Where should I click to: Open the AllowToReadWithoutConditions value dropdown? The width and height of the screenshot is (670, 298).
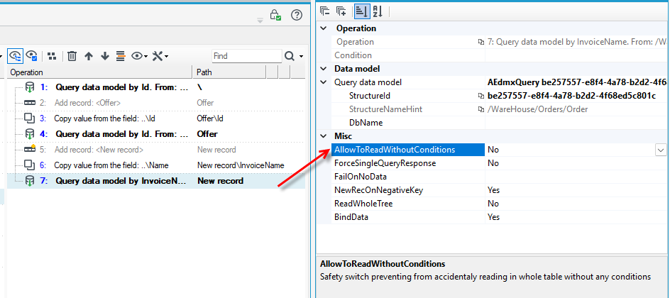tap(661, 150)
